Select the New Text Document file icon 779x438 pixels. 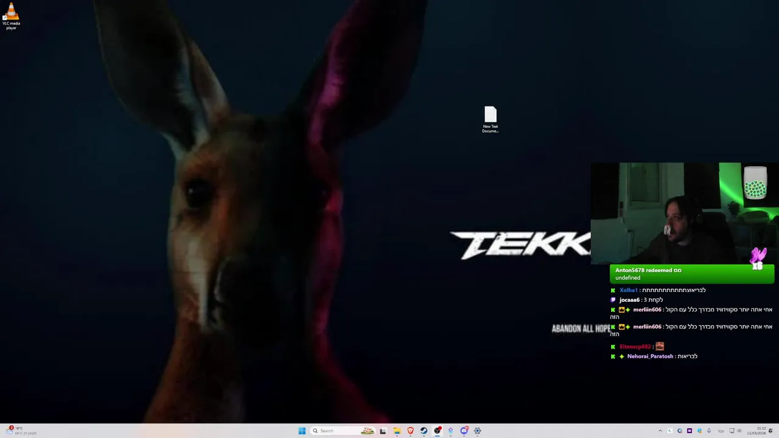point(491,120)
